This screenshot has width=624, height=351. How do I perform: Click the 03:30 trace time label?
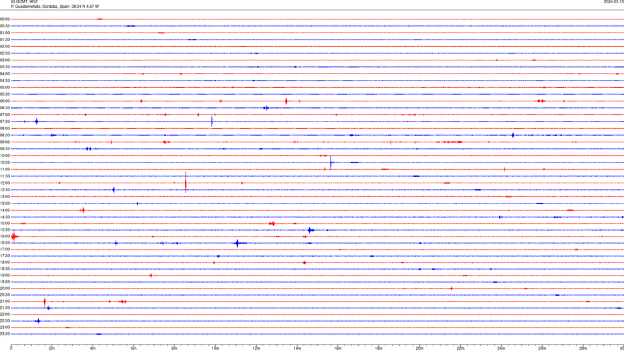pyautogui.click(x=5, y=67)
